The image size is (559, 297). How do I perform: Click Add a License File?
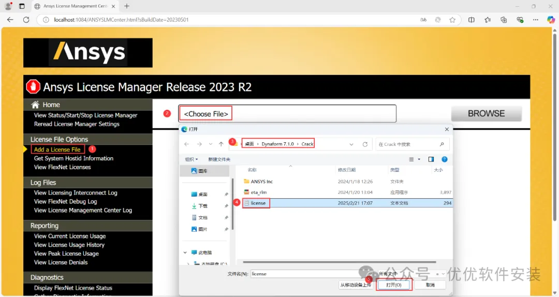click(57, 150)
